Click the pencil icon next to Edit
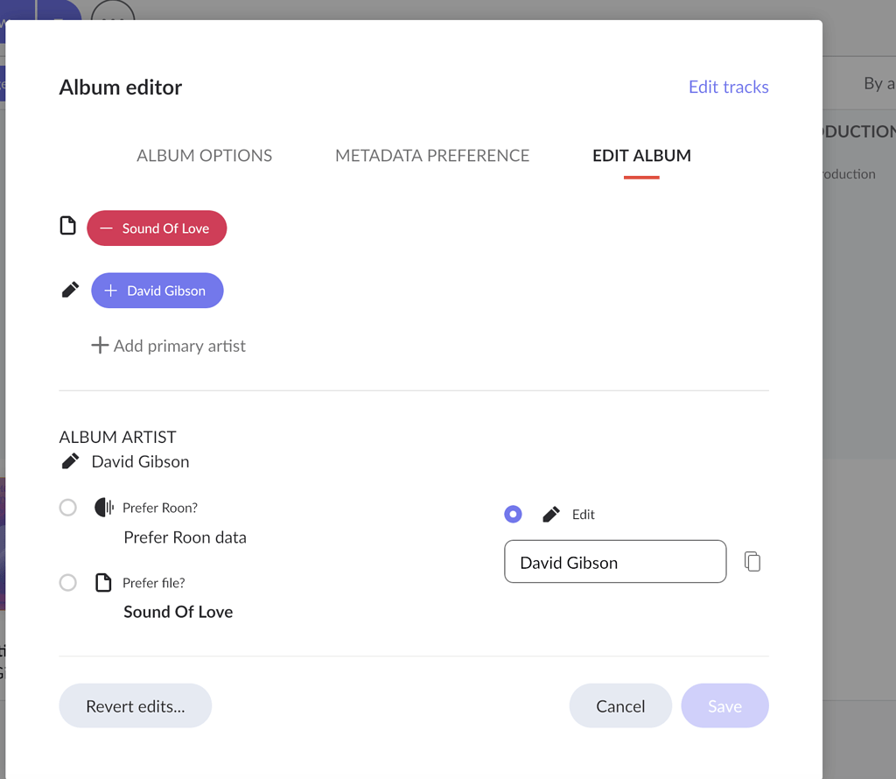 click(549, 514)
